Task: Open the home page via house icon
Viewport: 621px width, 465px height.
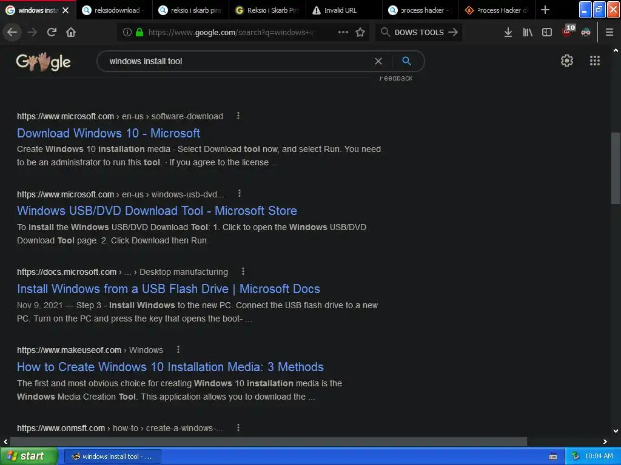Action: [71, 33]
